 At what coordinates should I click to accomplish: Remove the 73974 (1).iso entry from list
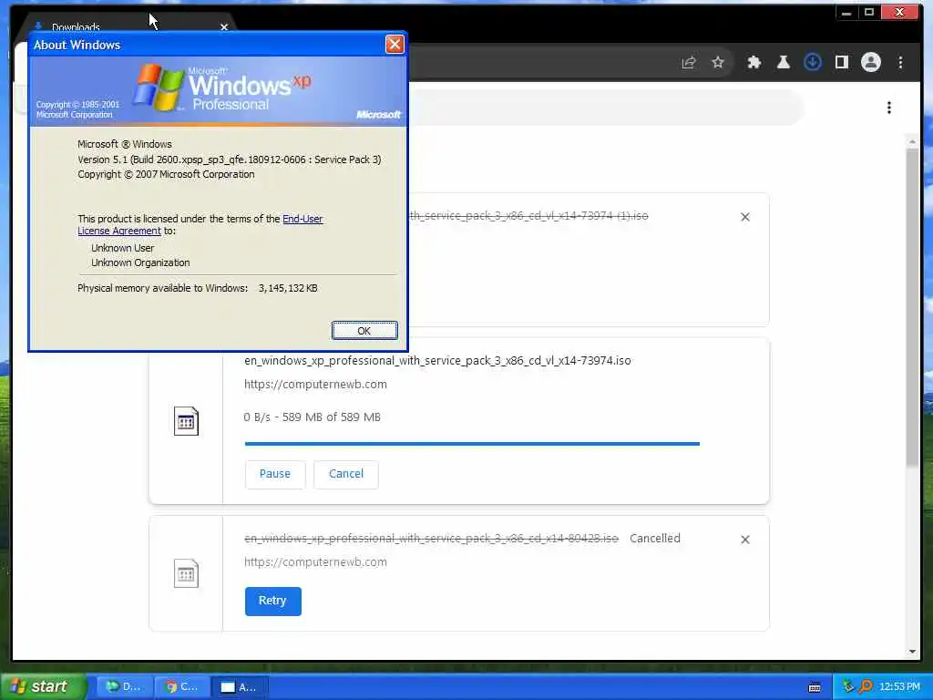coord(745,217)
